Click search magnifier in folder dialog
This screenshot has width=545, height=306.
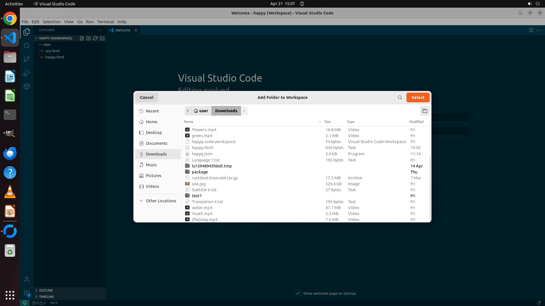click(x=400, y=97)
